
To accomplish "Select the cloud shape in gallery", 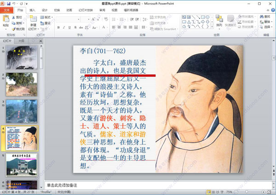I will 184,26.
